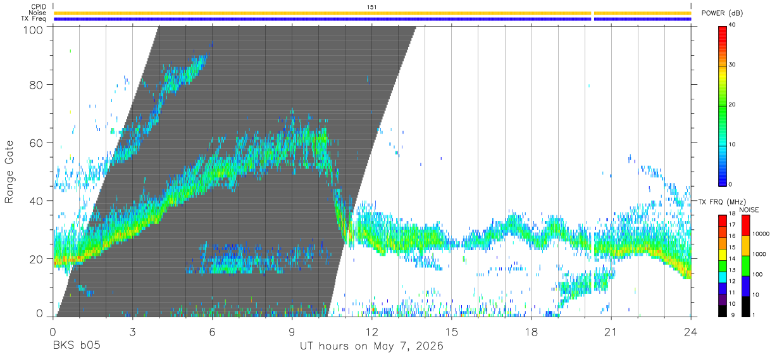Click the CPID label
The width and height of the screenshot is (777, 359).
click(38, 7)
